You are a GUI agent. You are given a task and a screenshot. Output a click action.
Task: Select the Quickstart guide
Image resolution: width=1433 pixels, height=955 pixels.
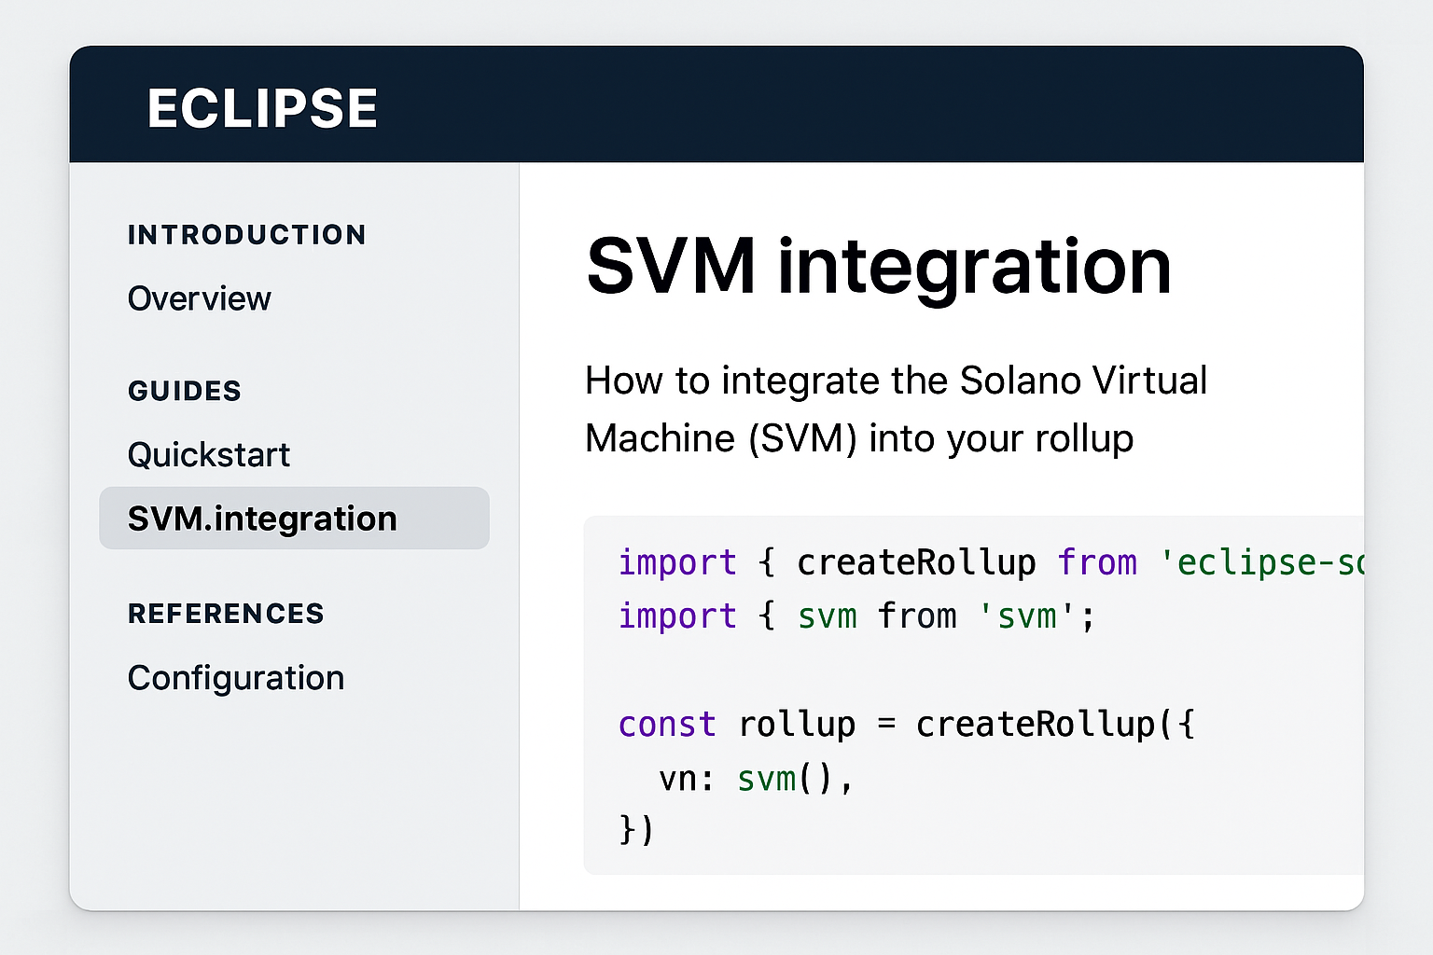pyautogui.click(x=208, y=454)
